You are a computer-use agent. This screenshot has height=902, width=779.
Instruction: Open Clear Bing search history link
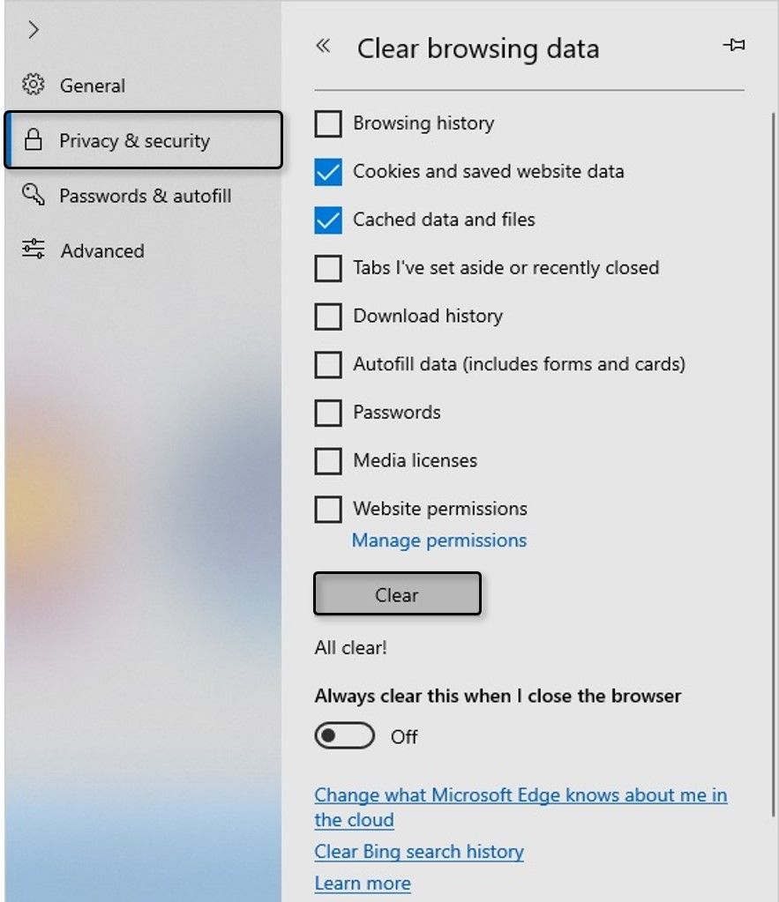419,852
